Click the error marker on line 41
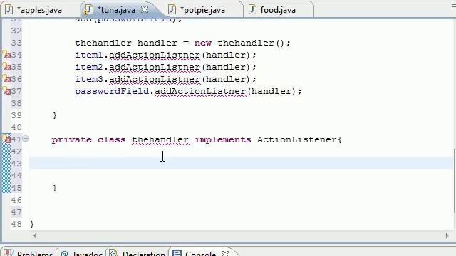Image resolution: width=456 pixels, height=256 pixels. point(6,139)
